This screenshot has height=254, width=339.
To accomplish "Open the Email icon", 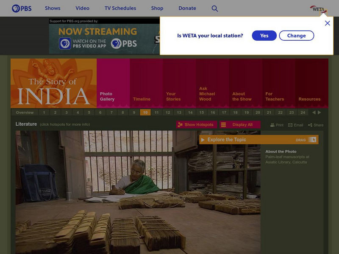I will [x=290, y=124].
